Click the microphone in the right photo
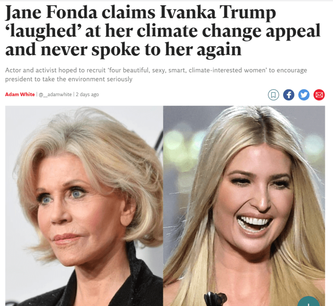This screenshot has width=333, height=306. coord(215,299)
